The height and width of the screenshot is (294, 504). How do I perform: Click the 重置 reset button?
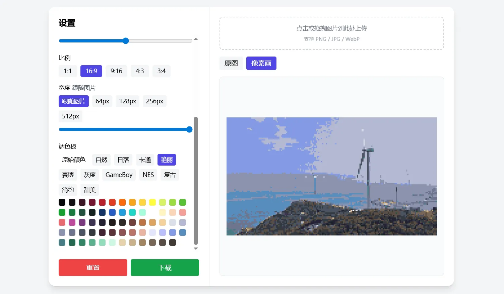tap(93, 267)
